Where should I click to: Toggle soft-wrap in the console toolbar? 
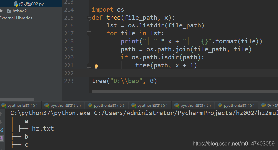tap(1, 130)
